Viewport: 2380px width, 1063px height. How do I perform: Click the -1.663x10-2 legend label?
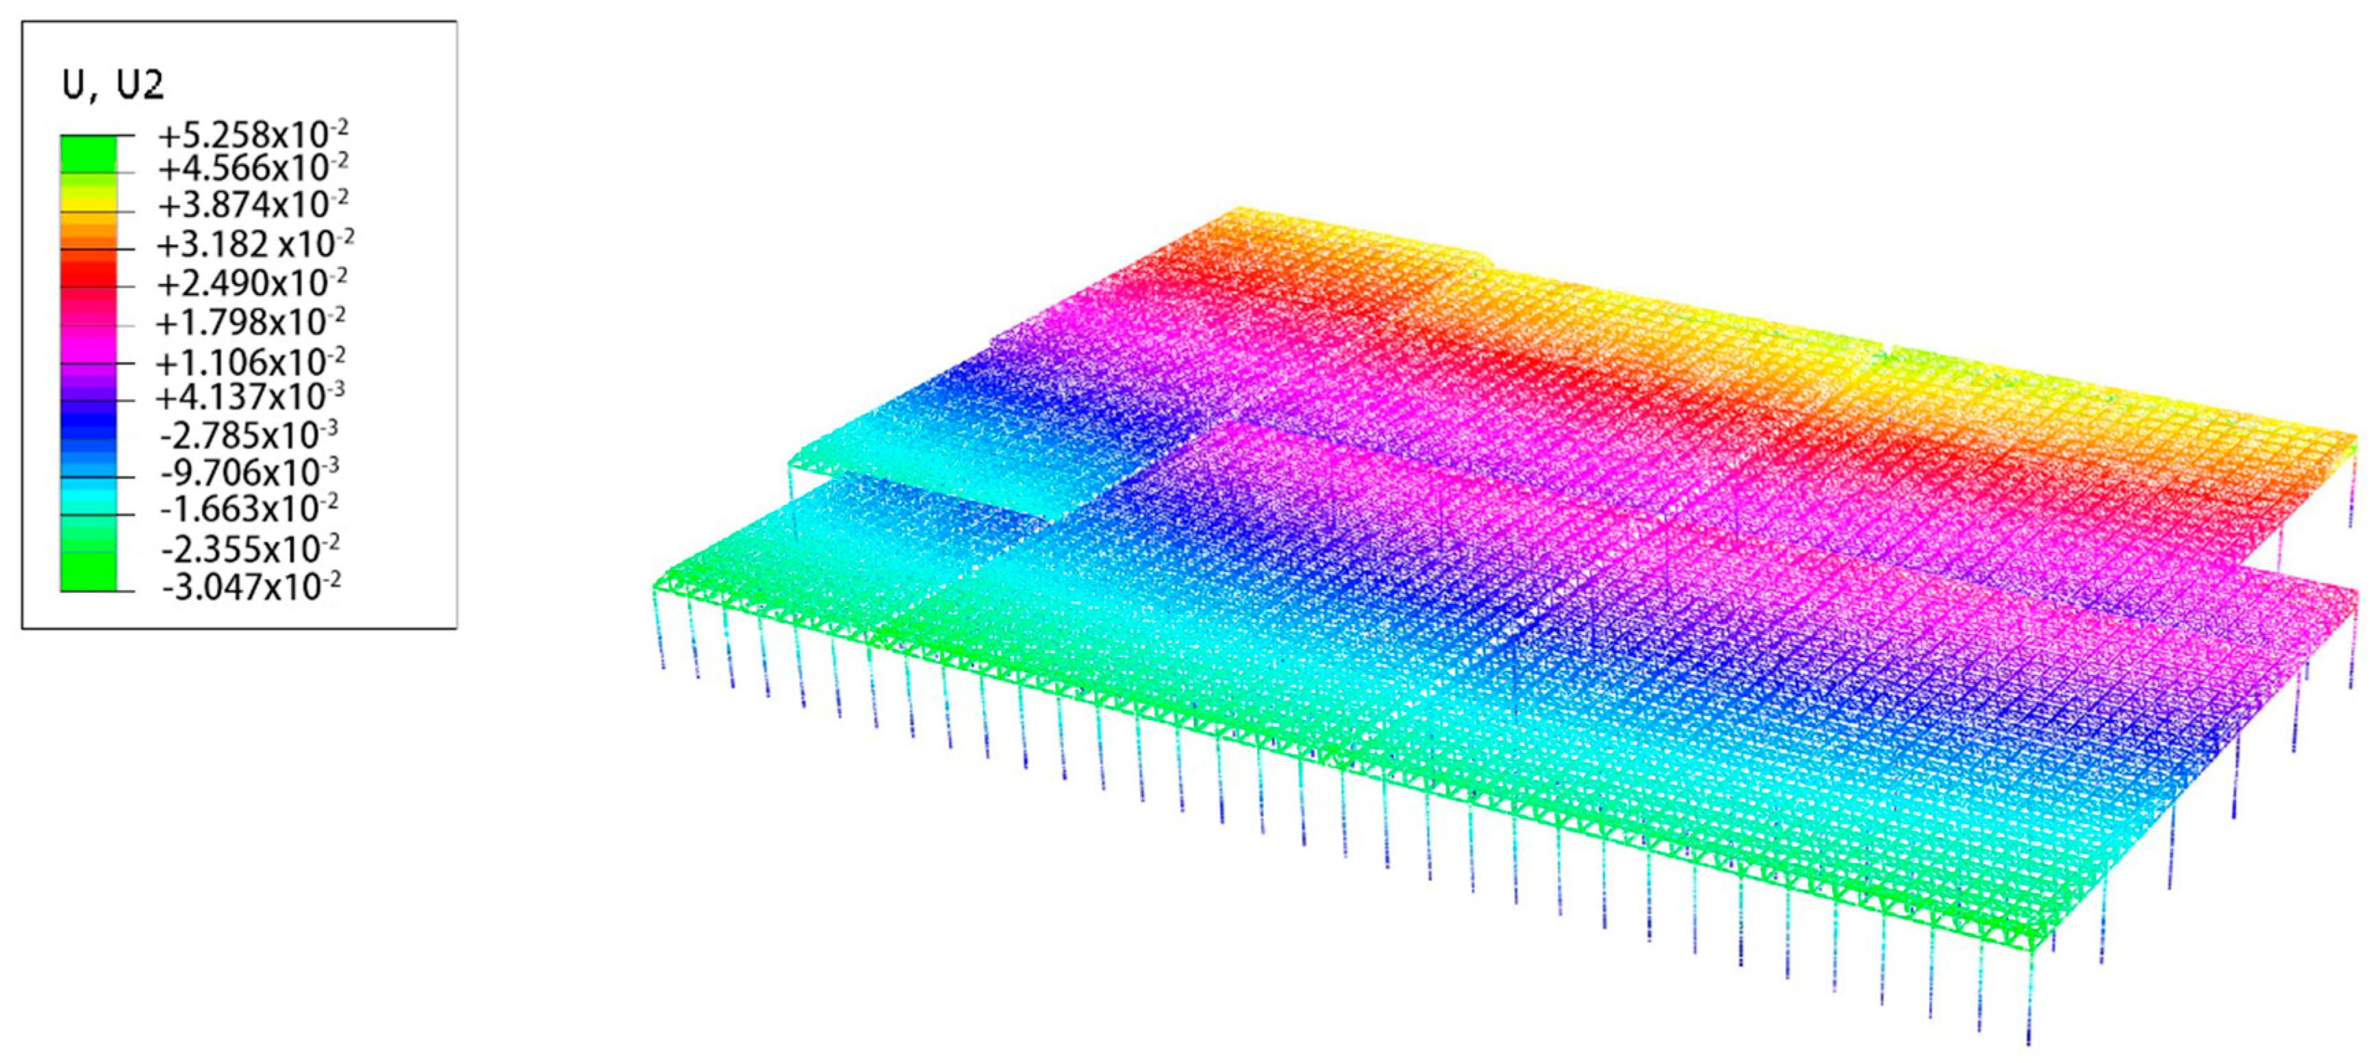(x=249, y=509)
